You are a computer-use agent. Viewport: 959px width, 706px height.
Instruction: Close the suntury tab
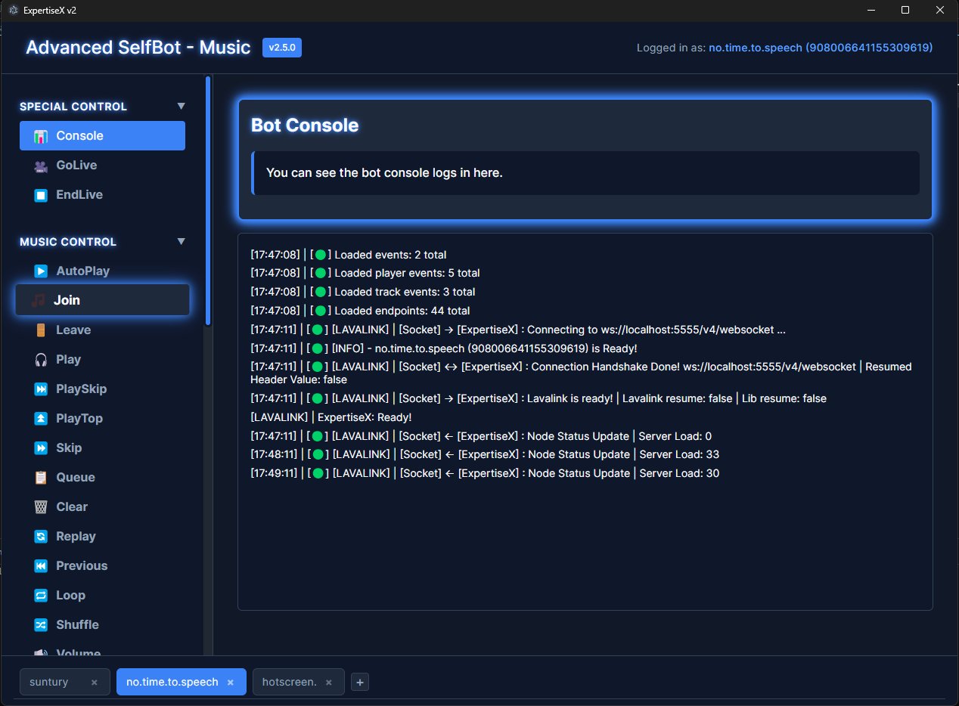click(x=95, y=683)
